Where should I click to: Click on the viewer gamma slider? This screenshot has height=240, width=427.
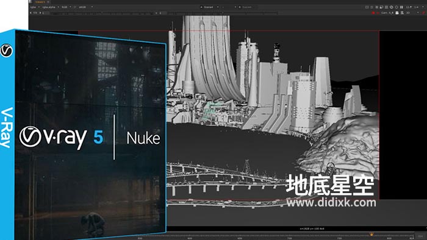point(223,13)
